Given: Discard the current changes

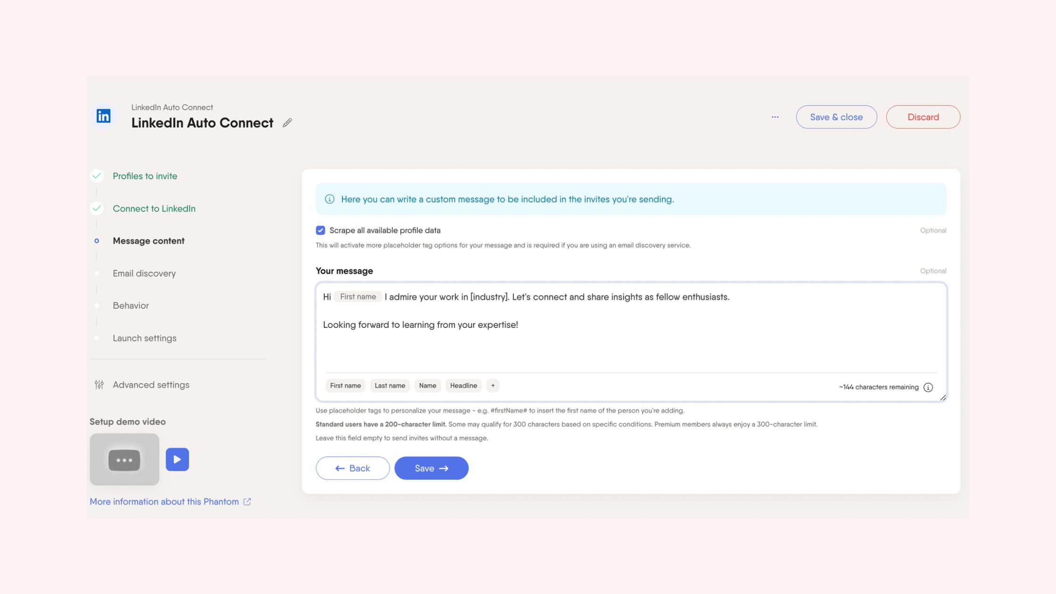Looking at the screenshot, I should point(923,116).
